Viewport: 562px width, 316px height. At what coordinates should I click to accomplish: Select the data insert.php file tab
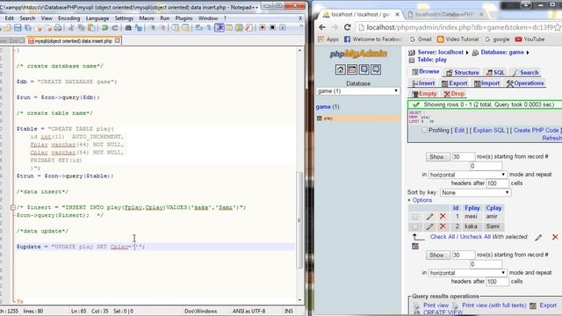74,41
